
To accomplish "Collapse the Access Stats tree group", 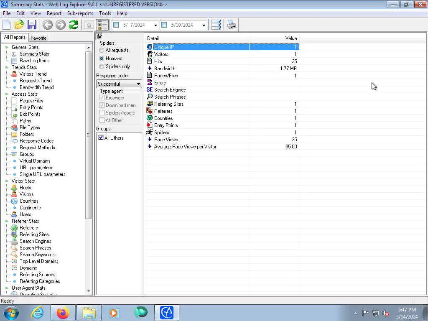I will [x=6, y=94].
